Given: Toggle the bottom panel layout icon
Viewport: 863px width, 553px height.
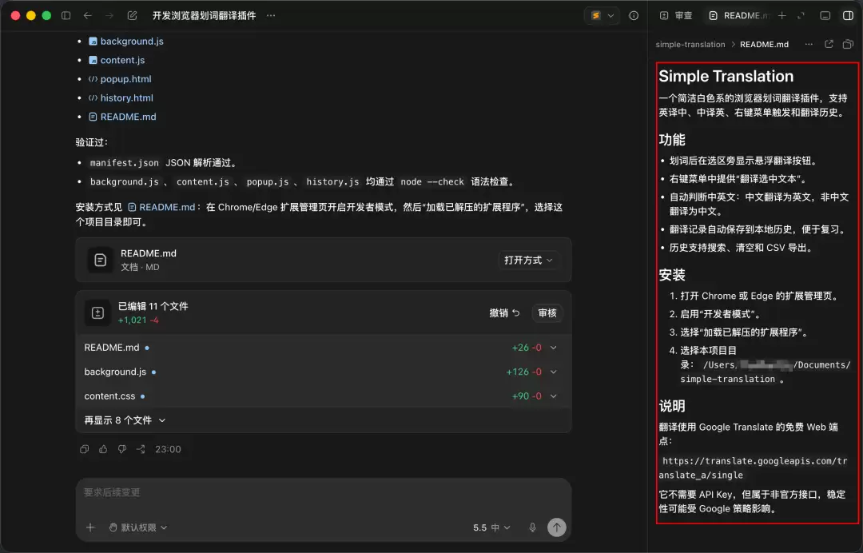Looking at the screenshot, I should click(x=825, y=15).
